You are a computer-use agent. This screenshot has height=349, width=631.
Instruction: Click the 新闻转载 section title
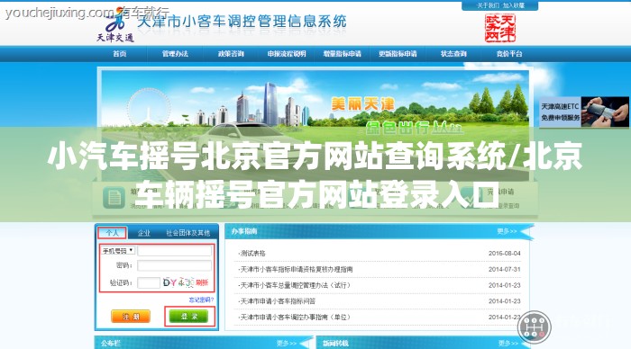335,344
